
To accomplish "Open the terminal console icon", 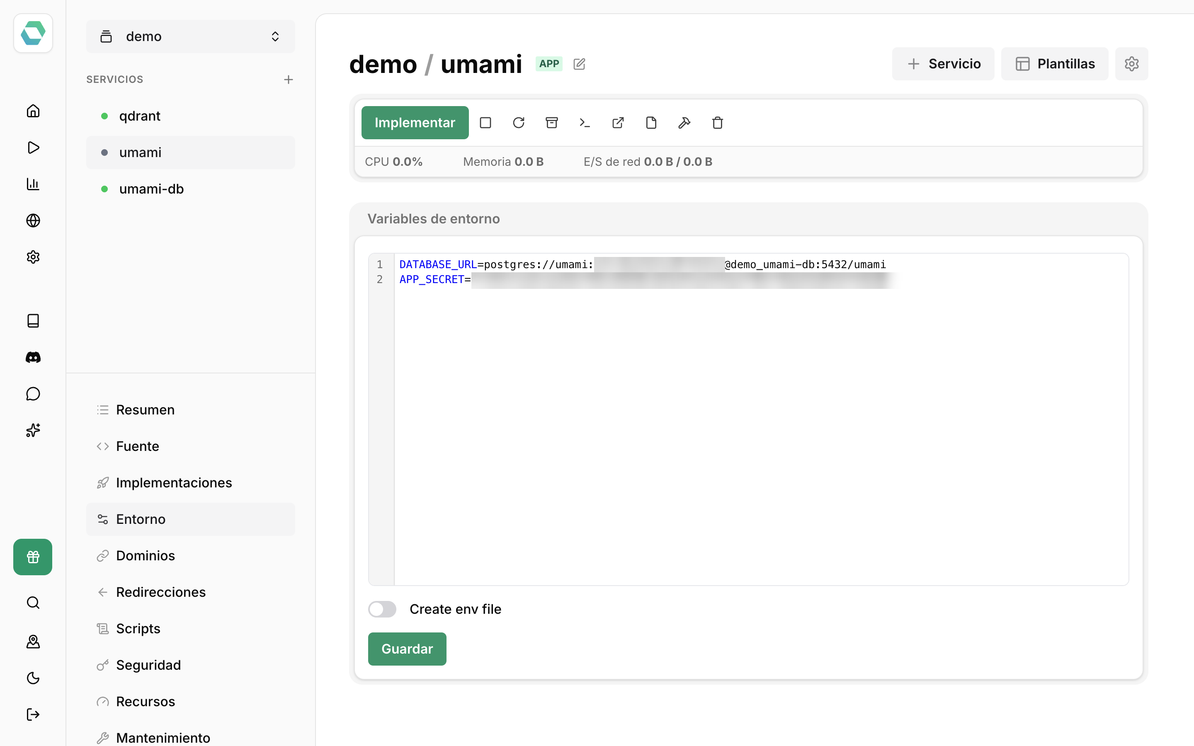I will tap(585, 122).
